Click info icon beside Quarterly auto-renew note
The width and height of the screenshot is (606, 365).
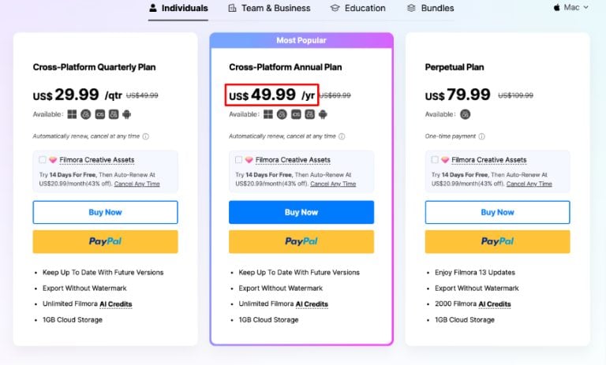(x=146, y=136)
